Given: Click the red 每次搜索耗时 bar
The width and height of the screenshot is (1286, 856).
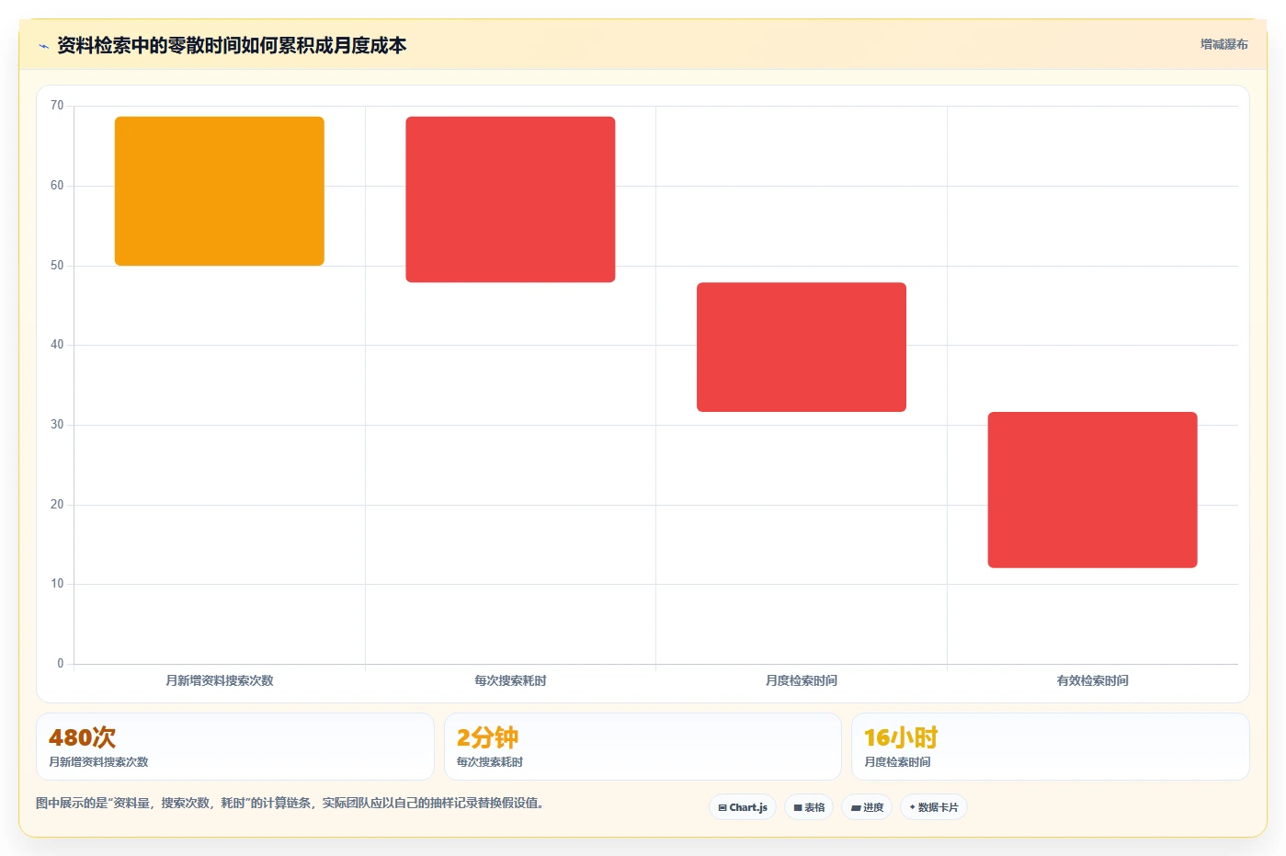Looking at the screenshot, I should tap(510, 200).
